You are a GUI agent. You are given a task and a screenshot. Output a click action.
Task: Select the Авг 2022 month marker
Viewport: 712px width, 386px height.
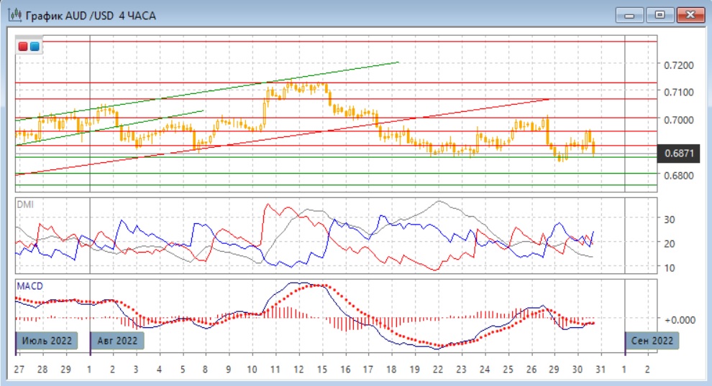117,340
